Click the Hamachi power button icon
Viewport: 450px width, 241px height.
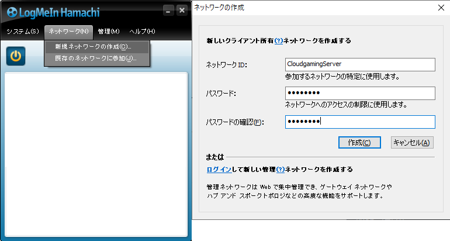(16, 56)
